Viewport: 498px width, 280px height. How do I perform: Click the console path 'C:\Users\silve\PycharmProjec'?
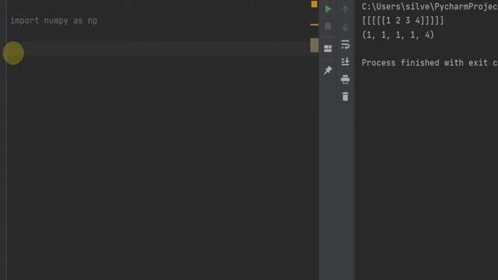point(430,7)
